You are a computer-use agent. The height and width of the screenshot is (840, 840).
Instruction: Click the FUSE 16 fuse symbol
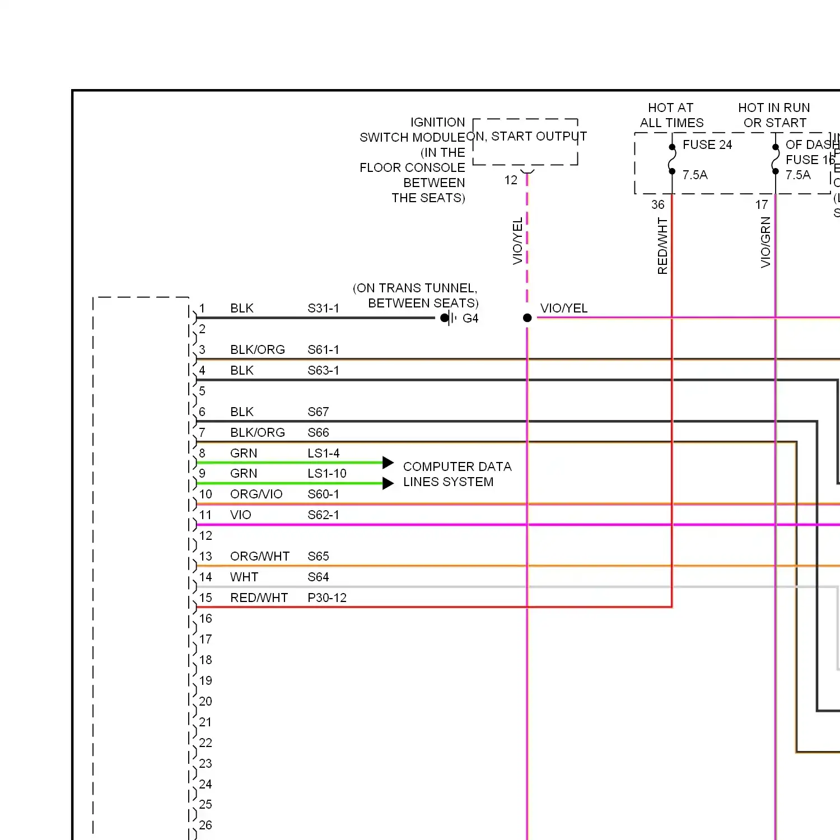(x=776, y=160)
